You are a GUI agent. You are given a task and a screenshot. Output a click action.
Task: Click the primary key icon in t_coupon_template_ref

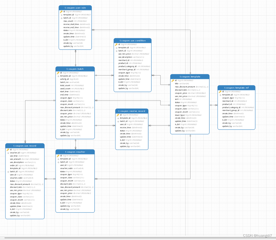coord(220,92)
